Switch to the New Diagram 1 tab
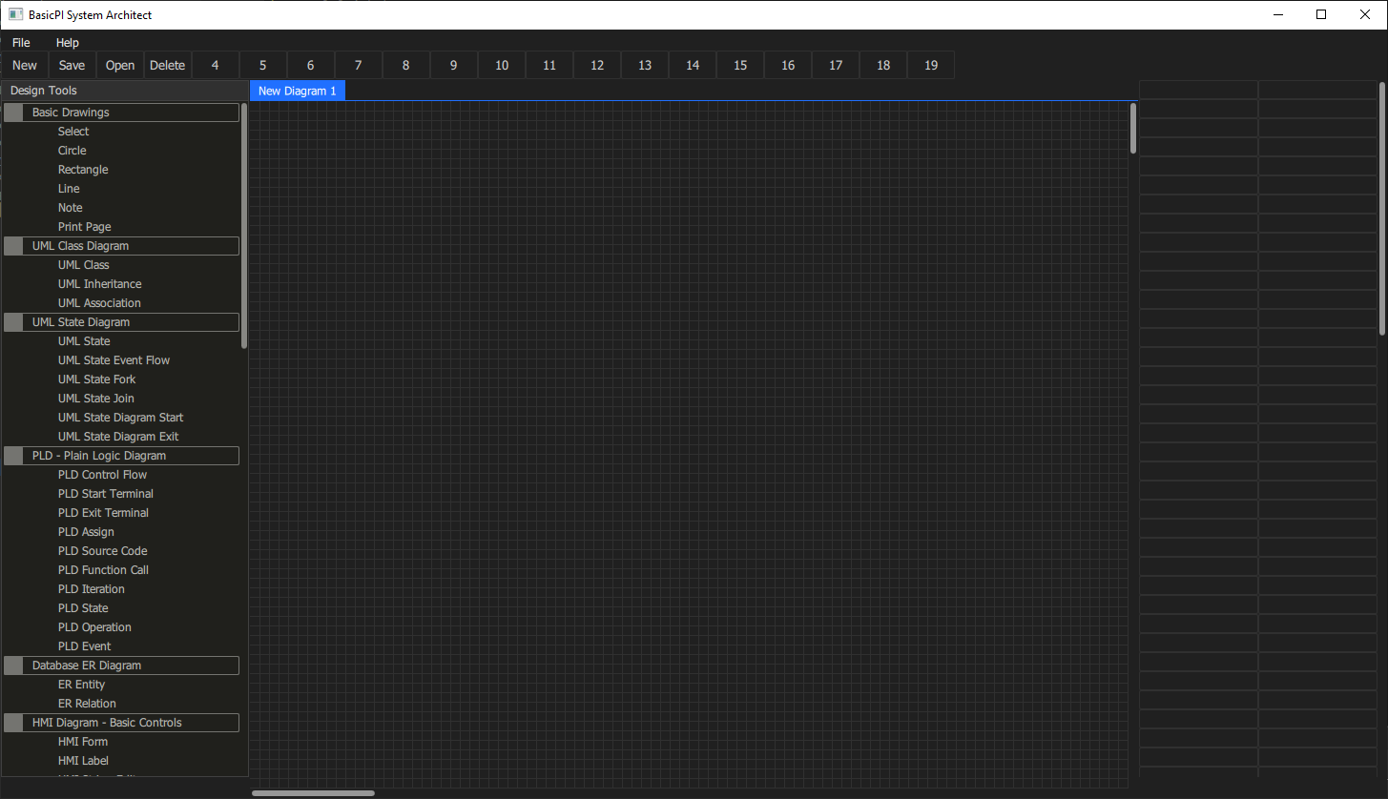Screen dimensions: 1388x799 click(x=298, y=91)
